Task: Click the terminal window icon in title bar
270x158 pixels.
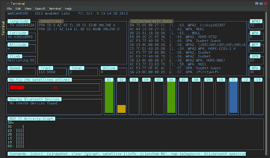Action: (8, 4)
